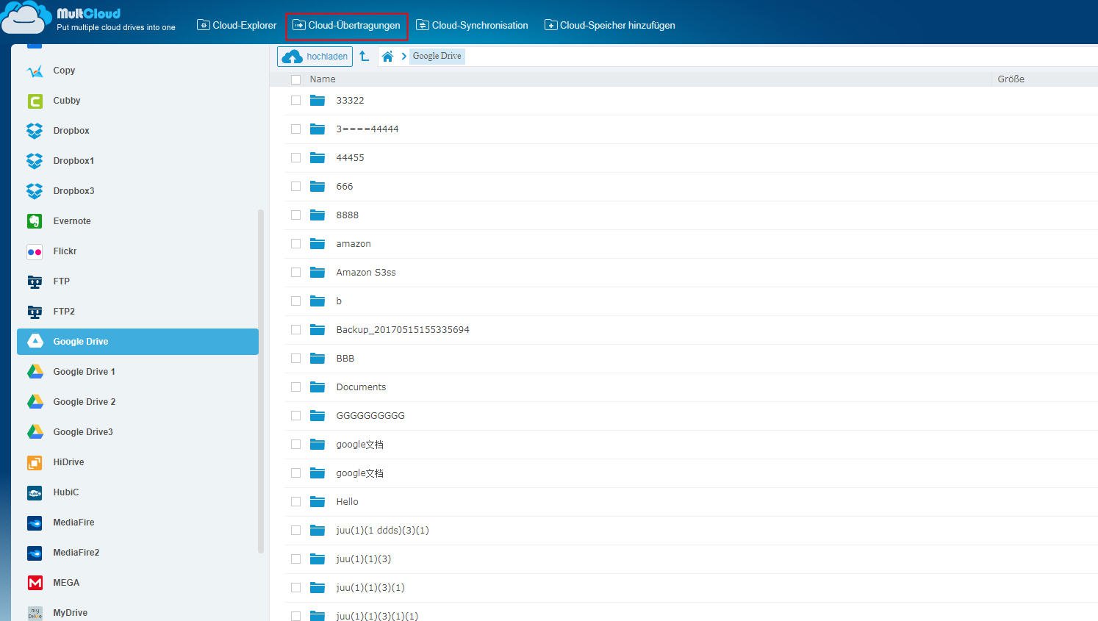
Task: Go to the home folder icon
Action: tap(387, 56)
